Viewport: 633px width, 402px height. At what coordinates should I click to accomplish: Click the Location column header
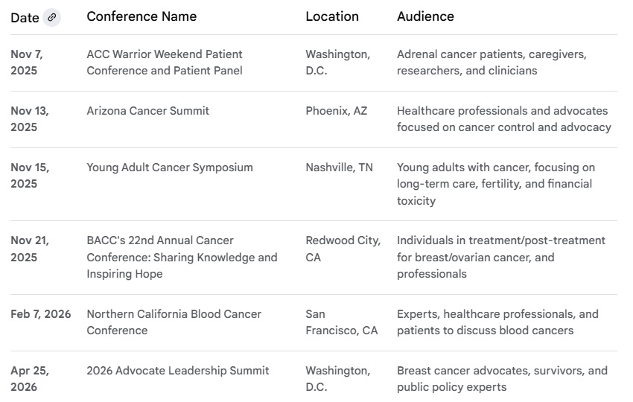click(332, 16)
